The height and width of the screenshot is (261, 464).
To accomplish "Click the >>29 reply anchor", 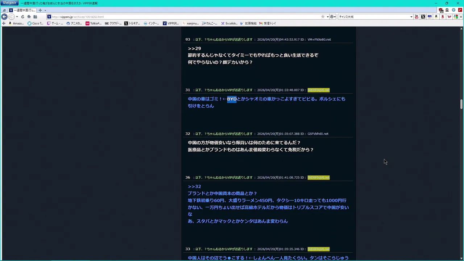I will click(x=194, y=48).
